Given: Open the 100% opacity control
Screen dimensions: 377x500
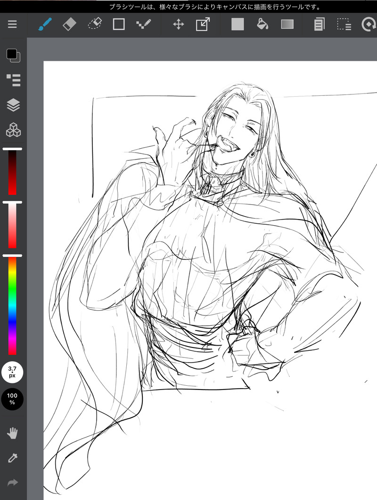Looking at the screenshot, I should (x=12, y=399).
